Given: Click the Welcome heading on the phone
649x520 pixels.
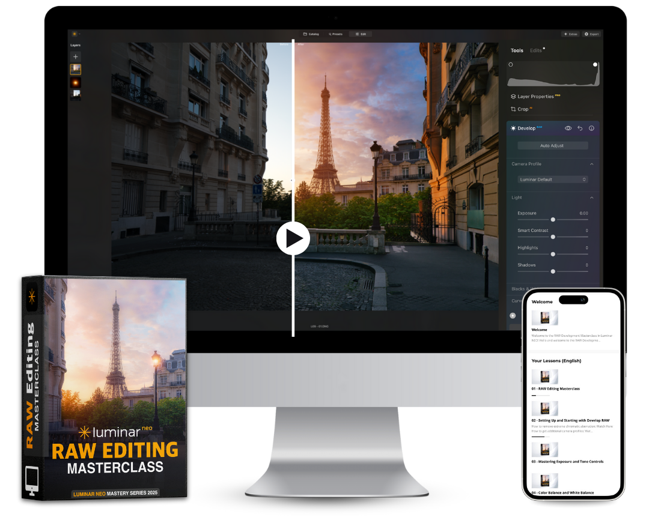Looking at the screenshot, I should pos(542,302).
